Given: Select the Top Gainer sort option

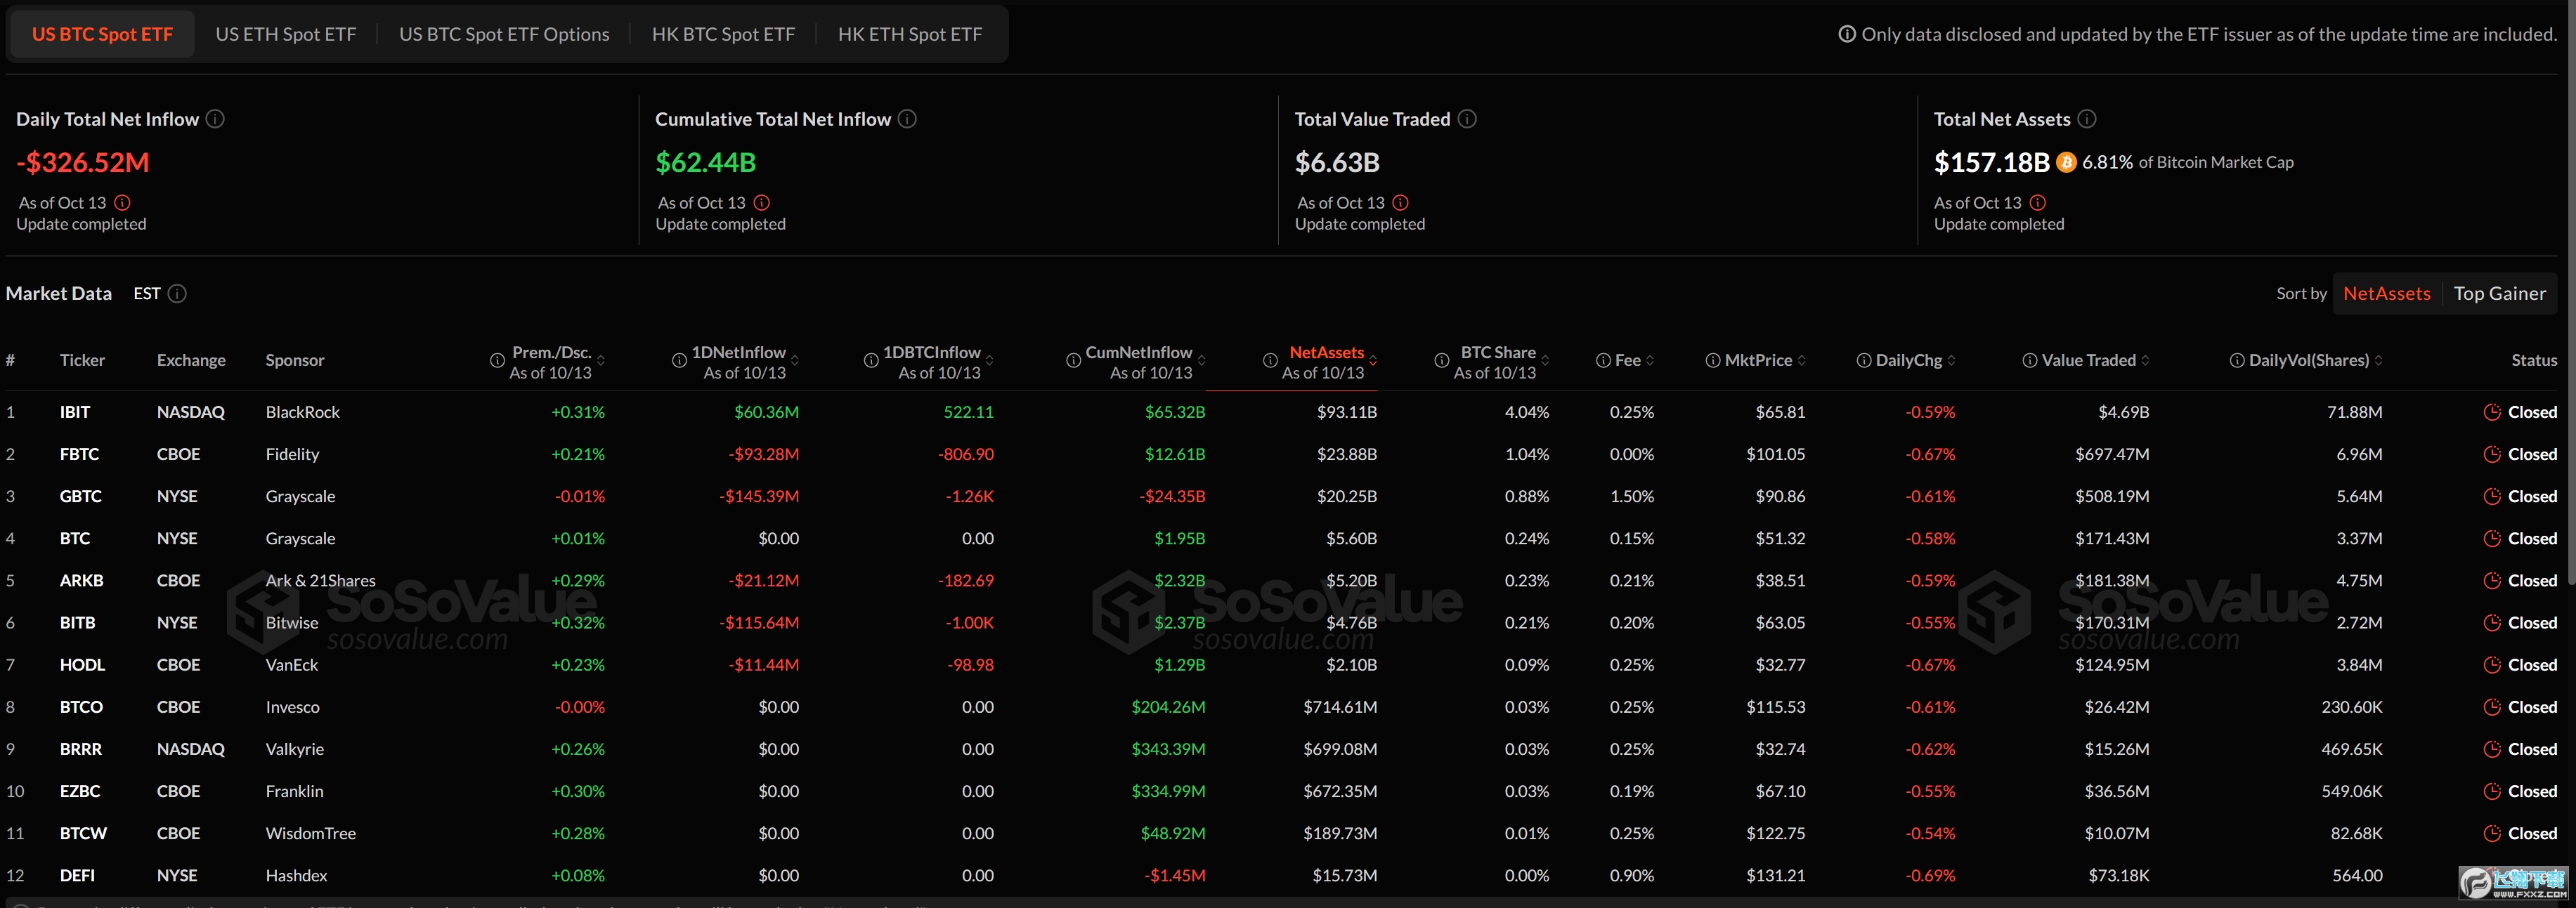Looking at the screenshot, I should click(x=2499, y=294).
